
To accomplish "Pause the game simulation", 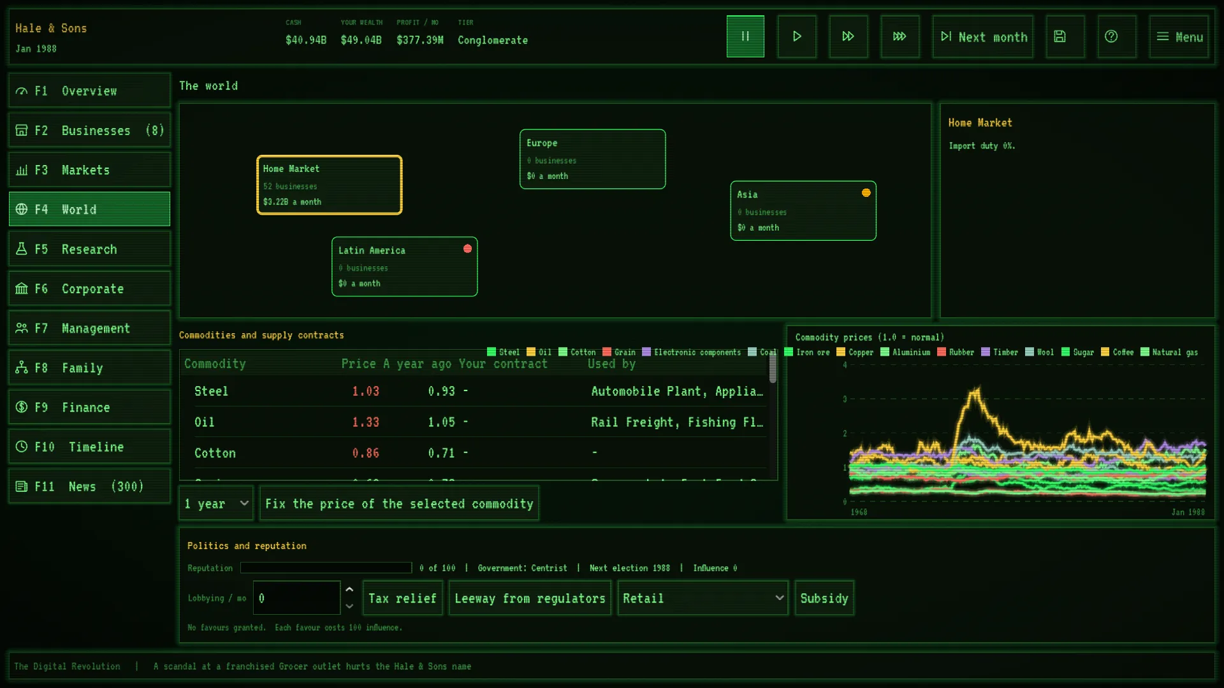I will coord(745,36).
